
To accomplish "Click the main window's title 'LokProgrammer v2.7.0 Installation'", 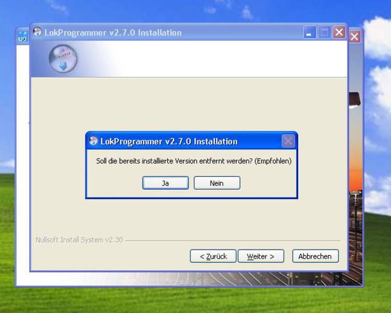I will 113,33.
